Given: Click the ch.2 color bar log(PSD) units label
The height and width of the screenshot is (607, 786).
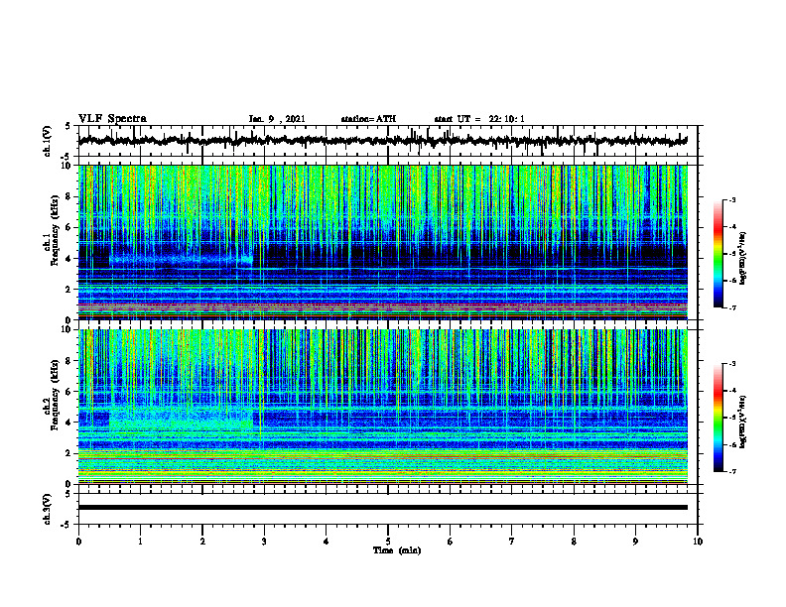Looking at the screenshot, I should coord(743,423).
